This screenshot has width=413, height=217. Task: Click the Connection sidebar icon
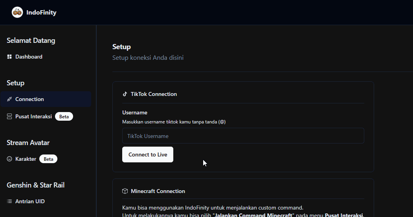coord(9,99)
